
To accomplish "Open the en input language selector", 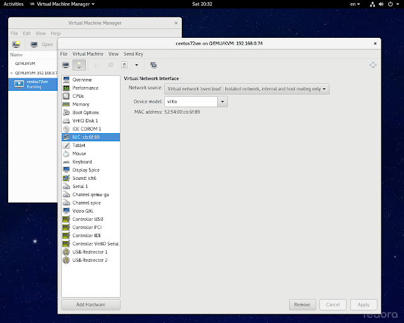I will (x=355, y=4).
